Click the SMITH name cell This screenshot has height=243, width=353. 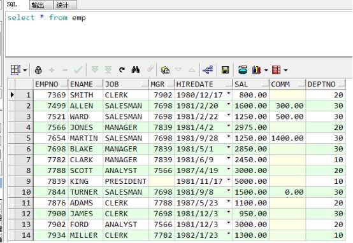(85, 95)
